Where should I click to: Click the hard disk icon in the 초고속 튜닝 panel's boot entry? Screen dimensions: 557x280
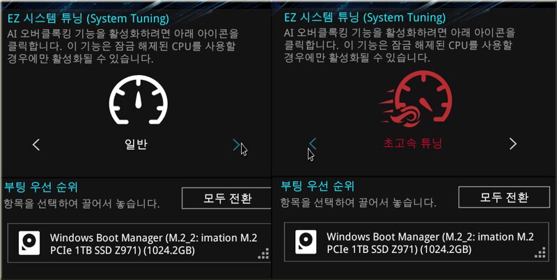point(306,242)
